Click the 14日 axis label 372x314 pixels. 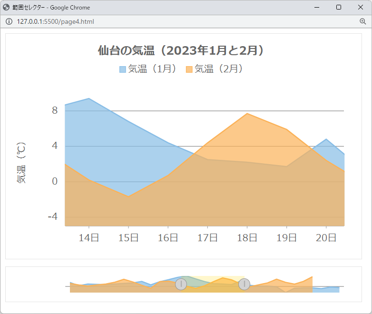pos(89,237)
